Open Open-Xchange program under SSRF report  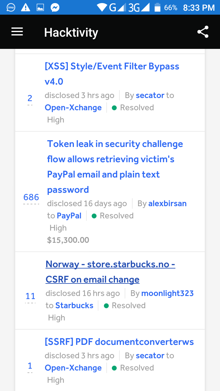[73, 368]
